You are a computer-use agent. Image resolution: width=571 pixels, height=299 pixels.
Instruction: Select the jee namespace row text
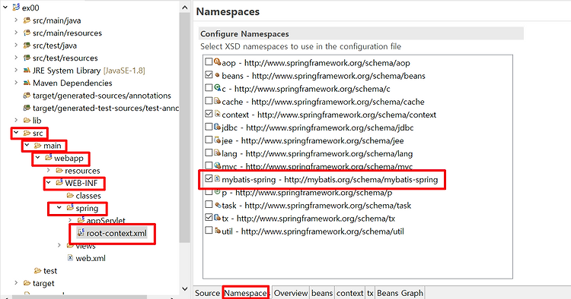coord(313,140)
